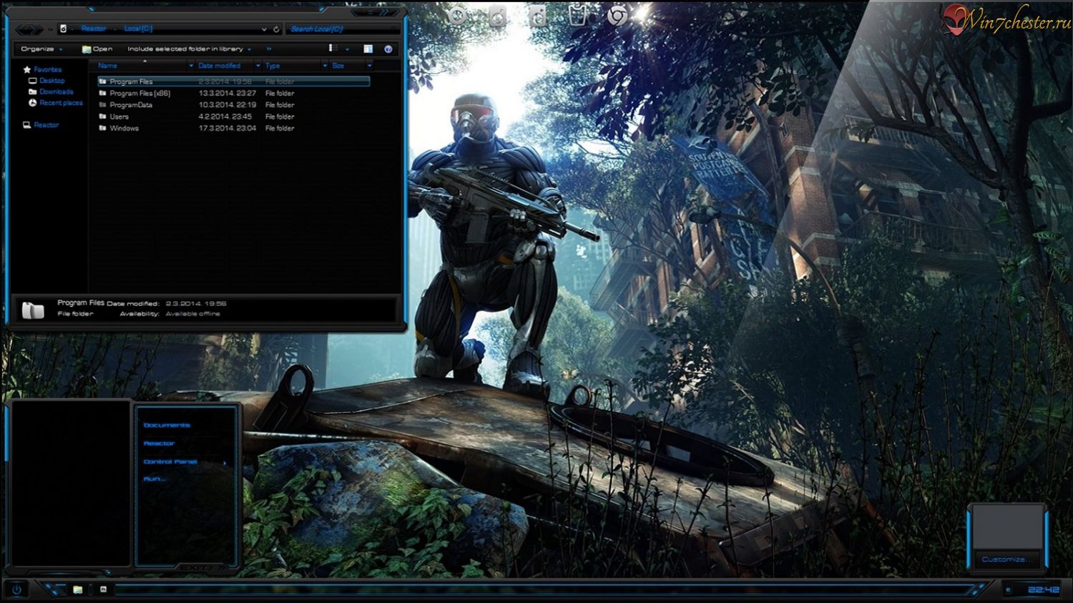Open Documents from the start menu
This screenshot has width=1073, height=603.
pyautogui.click(x=167, y=425)
